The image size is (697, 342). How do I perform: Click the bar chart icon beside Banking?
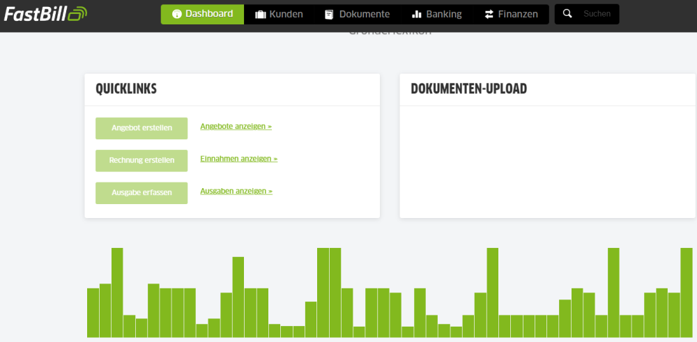point(417,15)
